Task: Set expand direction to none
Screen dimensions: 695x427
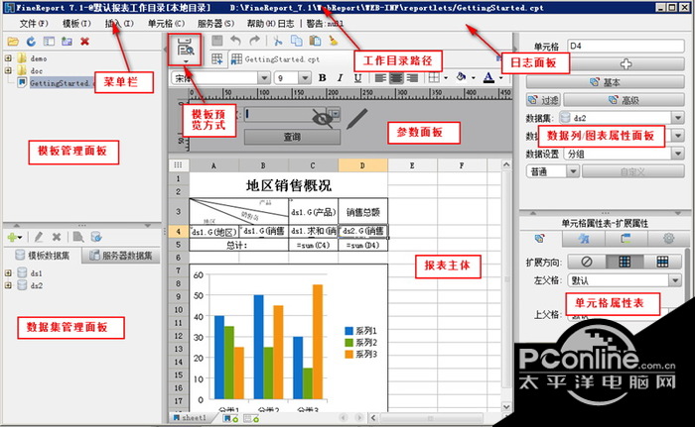Action: (x=587, y=262)
